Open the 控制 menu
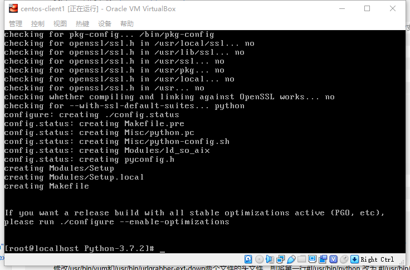410x270 pixels. [38, 24]
